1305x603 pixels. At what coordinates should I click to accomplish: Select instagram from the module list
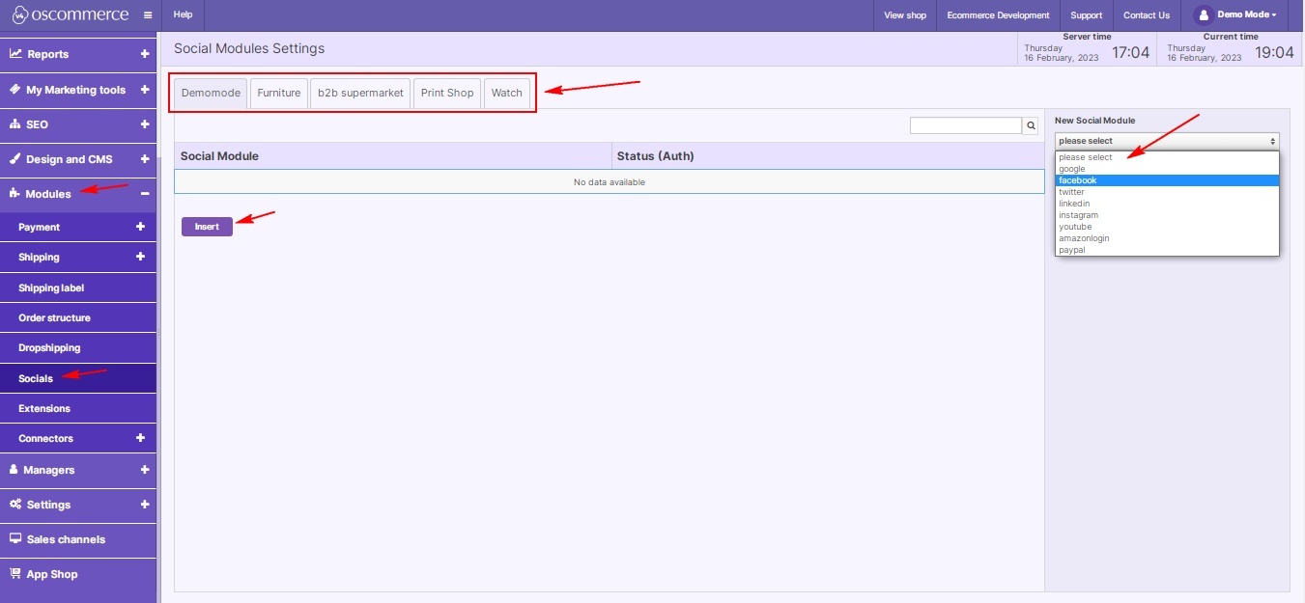tap(1167, 215)
